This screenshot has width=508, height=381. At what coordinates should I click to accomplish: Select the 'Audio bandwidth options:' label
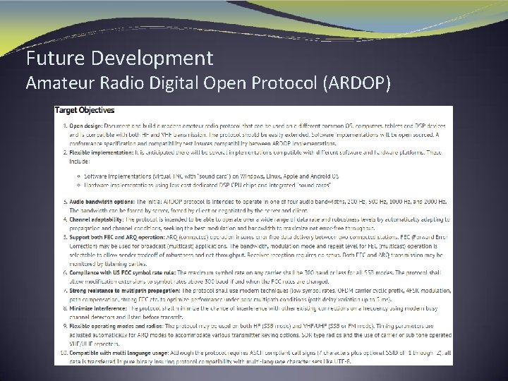click(x=102, y=202)
